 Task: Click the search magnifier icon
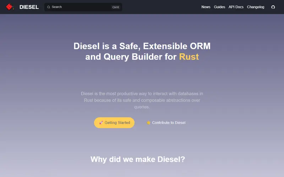pos(49,7)
